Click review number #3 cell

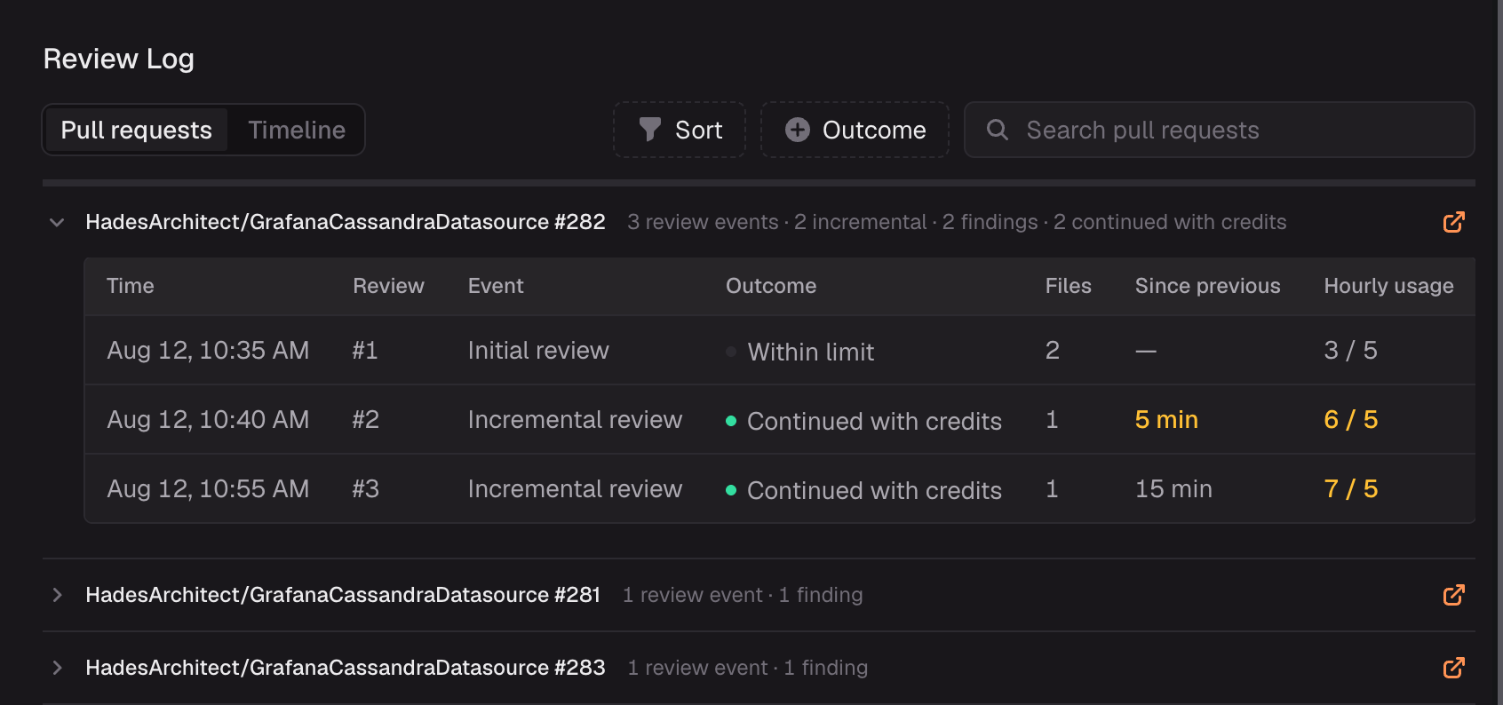[365, 489]
